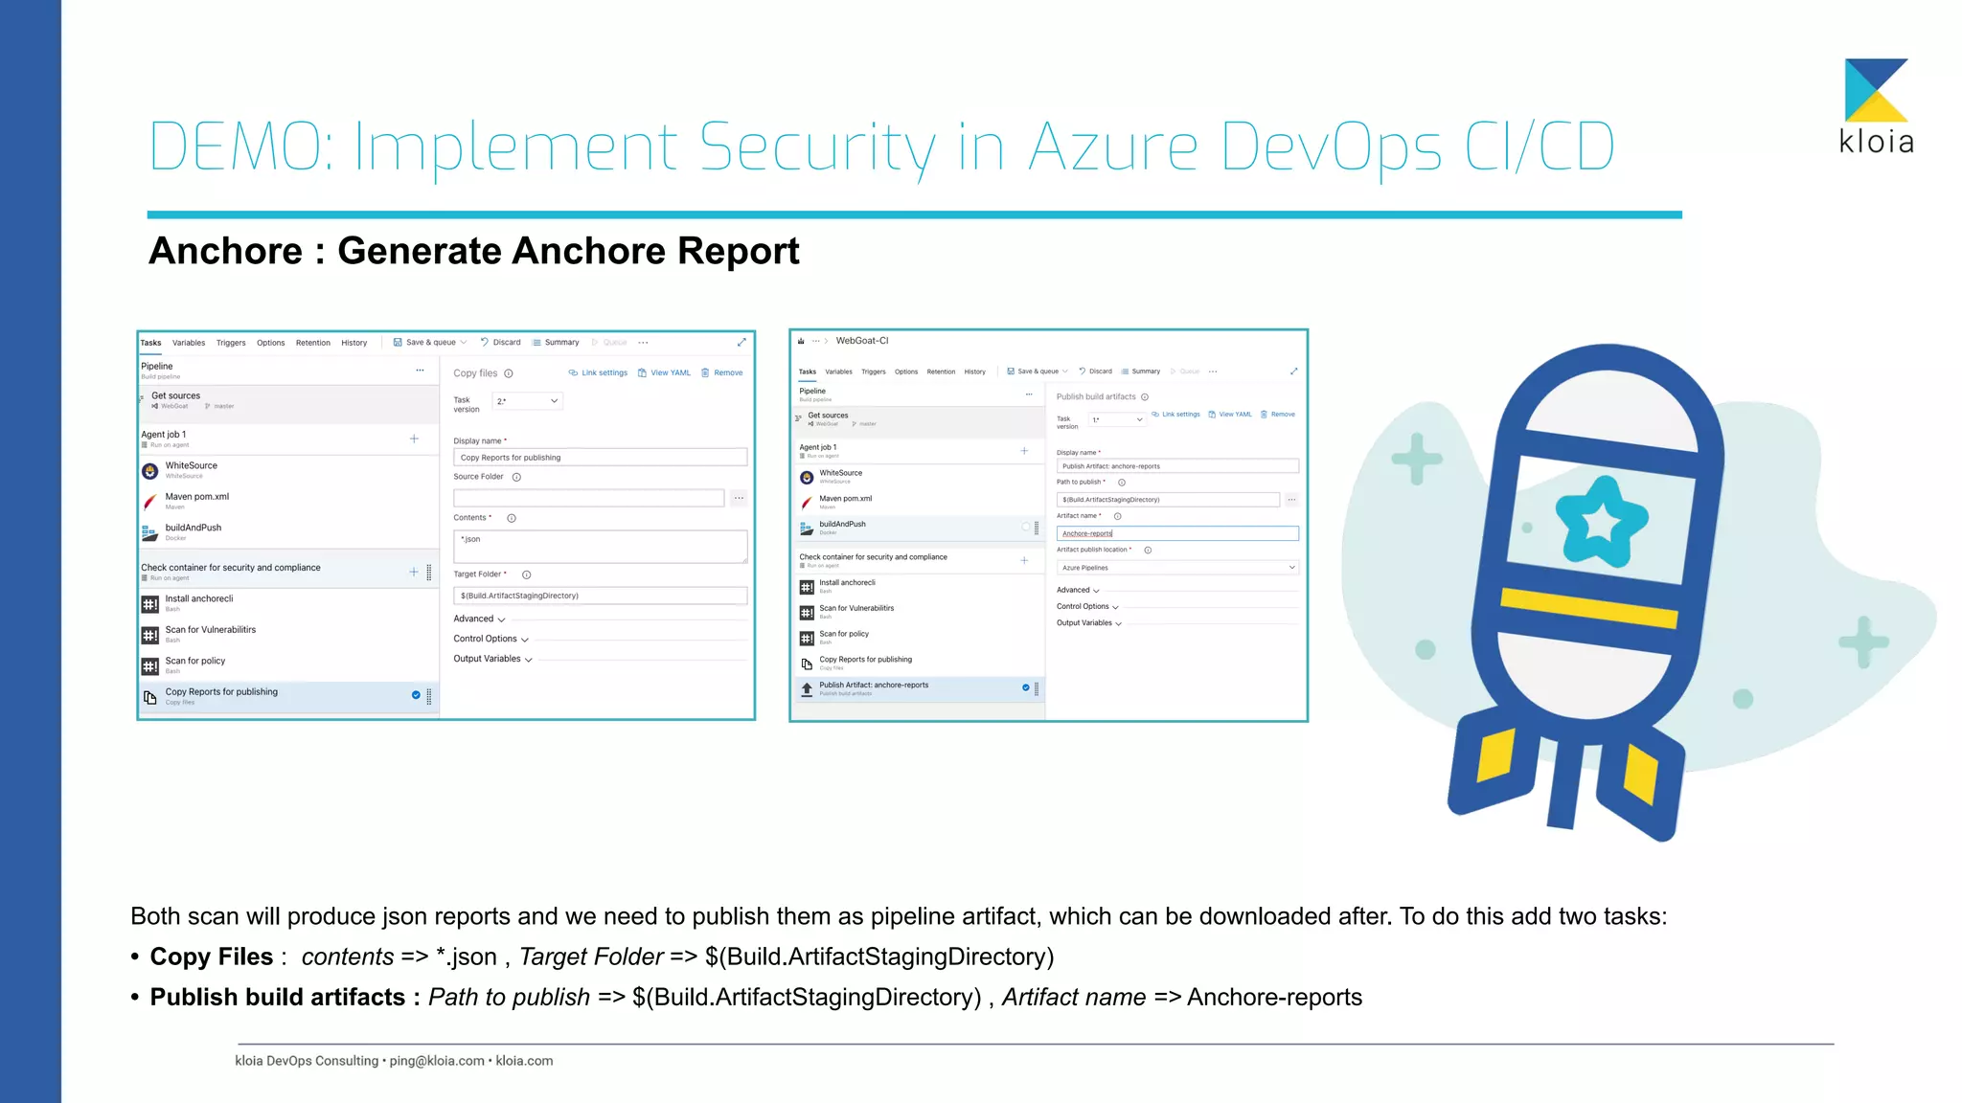Expand Advanced section in Publish build artifacts

1078,591
